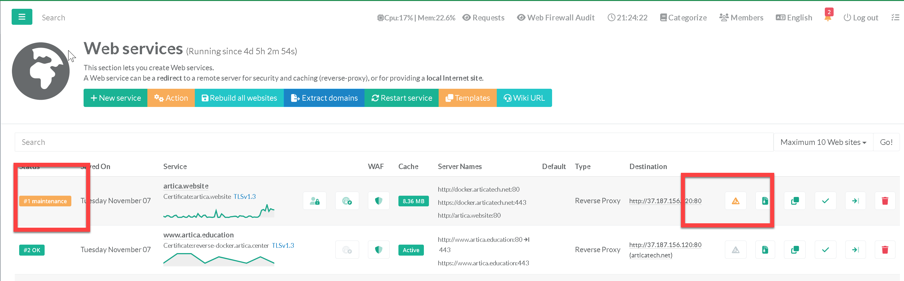Click the duplicate icon for artica.website

[x=795, y=201]
